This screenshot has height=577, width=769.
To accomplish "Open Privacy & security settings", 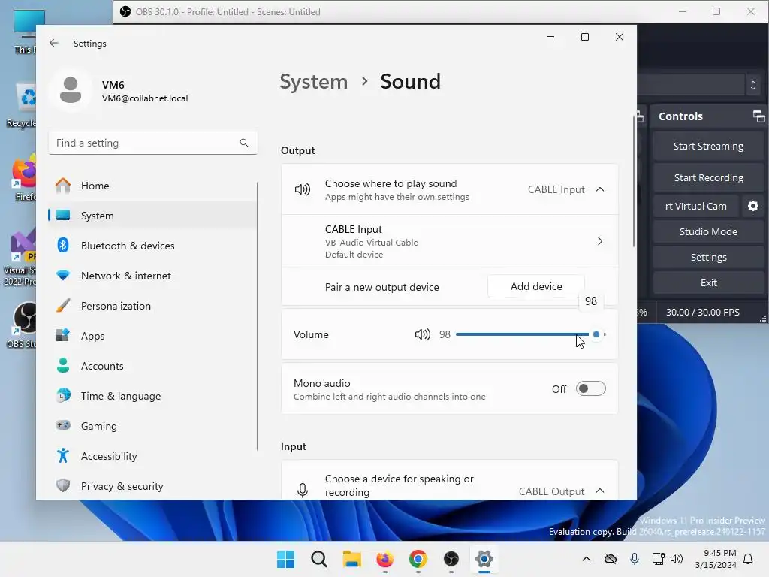I will (x=153, y=486).
